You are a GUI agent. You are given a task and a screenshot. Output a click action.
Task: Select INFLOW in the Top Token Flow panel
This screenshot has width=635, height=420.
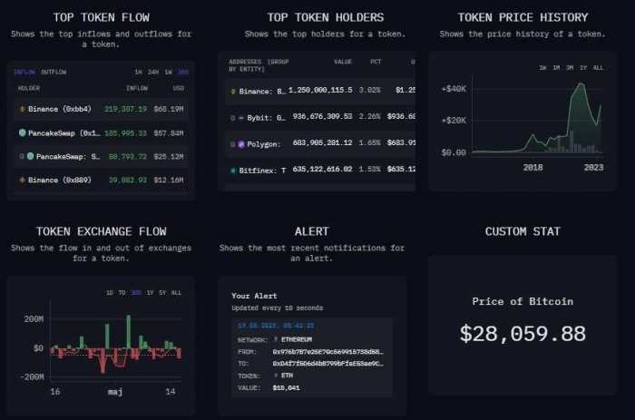point(24,72)
